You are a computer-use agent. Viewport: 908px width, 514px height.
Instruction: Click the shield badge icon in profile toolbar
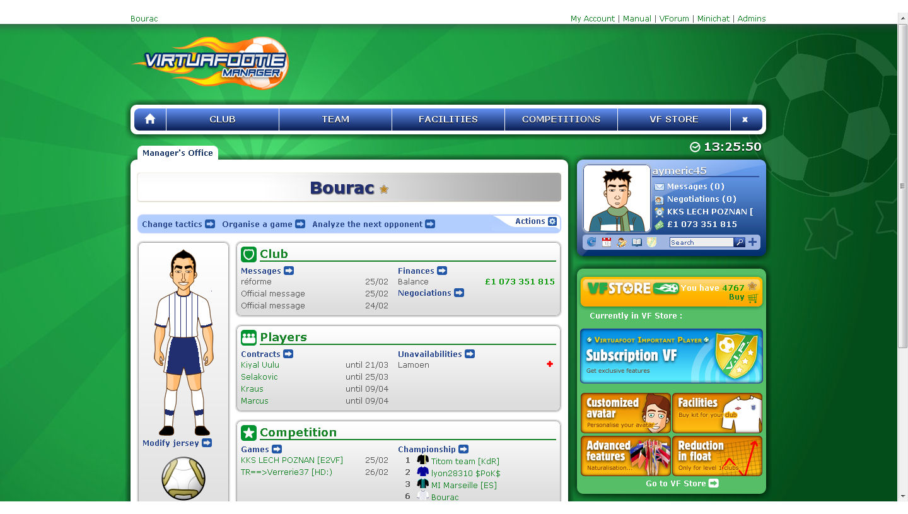tap(652, 242)
